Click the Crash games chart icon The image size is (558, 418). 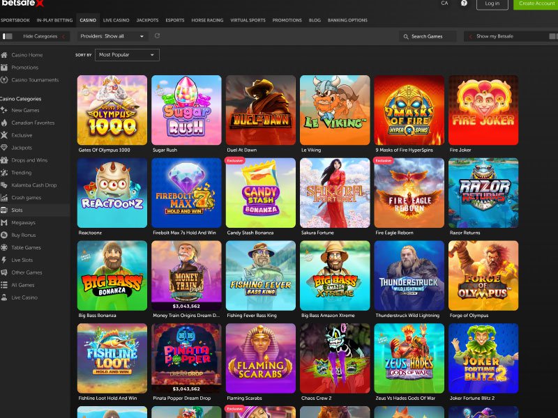pyautogui.click(x=4, y=198)
